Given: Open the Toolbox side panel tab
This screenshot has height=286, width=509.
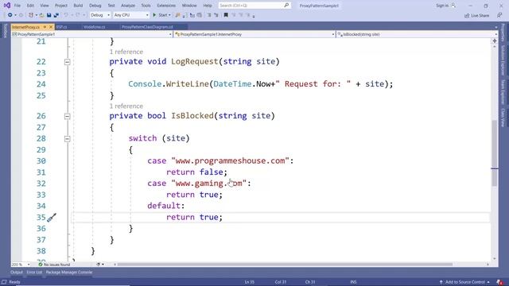Looking at the screenshot, I should coord(6,31).
